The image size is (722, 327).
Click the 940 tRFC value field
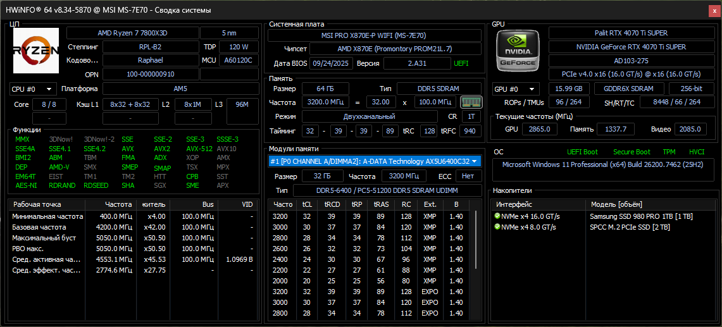pyautogui.click(x=470, y=132)
